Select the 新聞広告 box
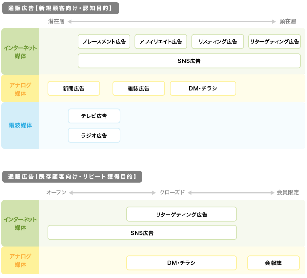 coord(74,89)
